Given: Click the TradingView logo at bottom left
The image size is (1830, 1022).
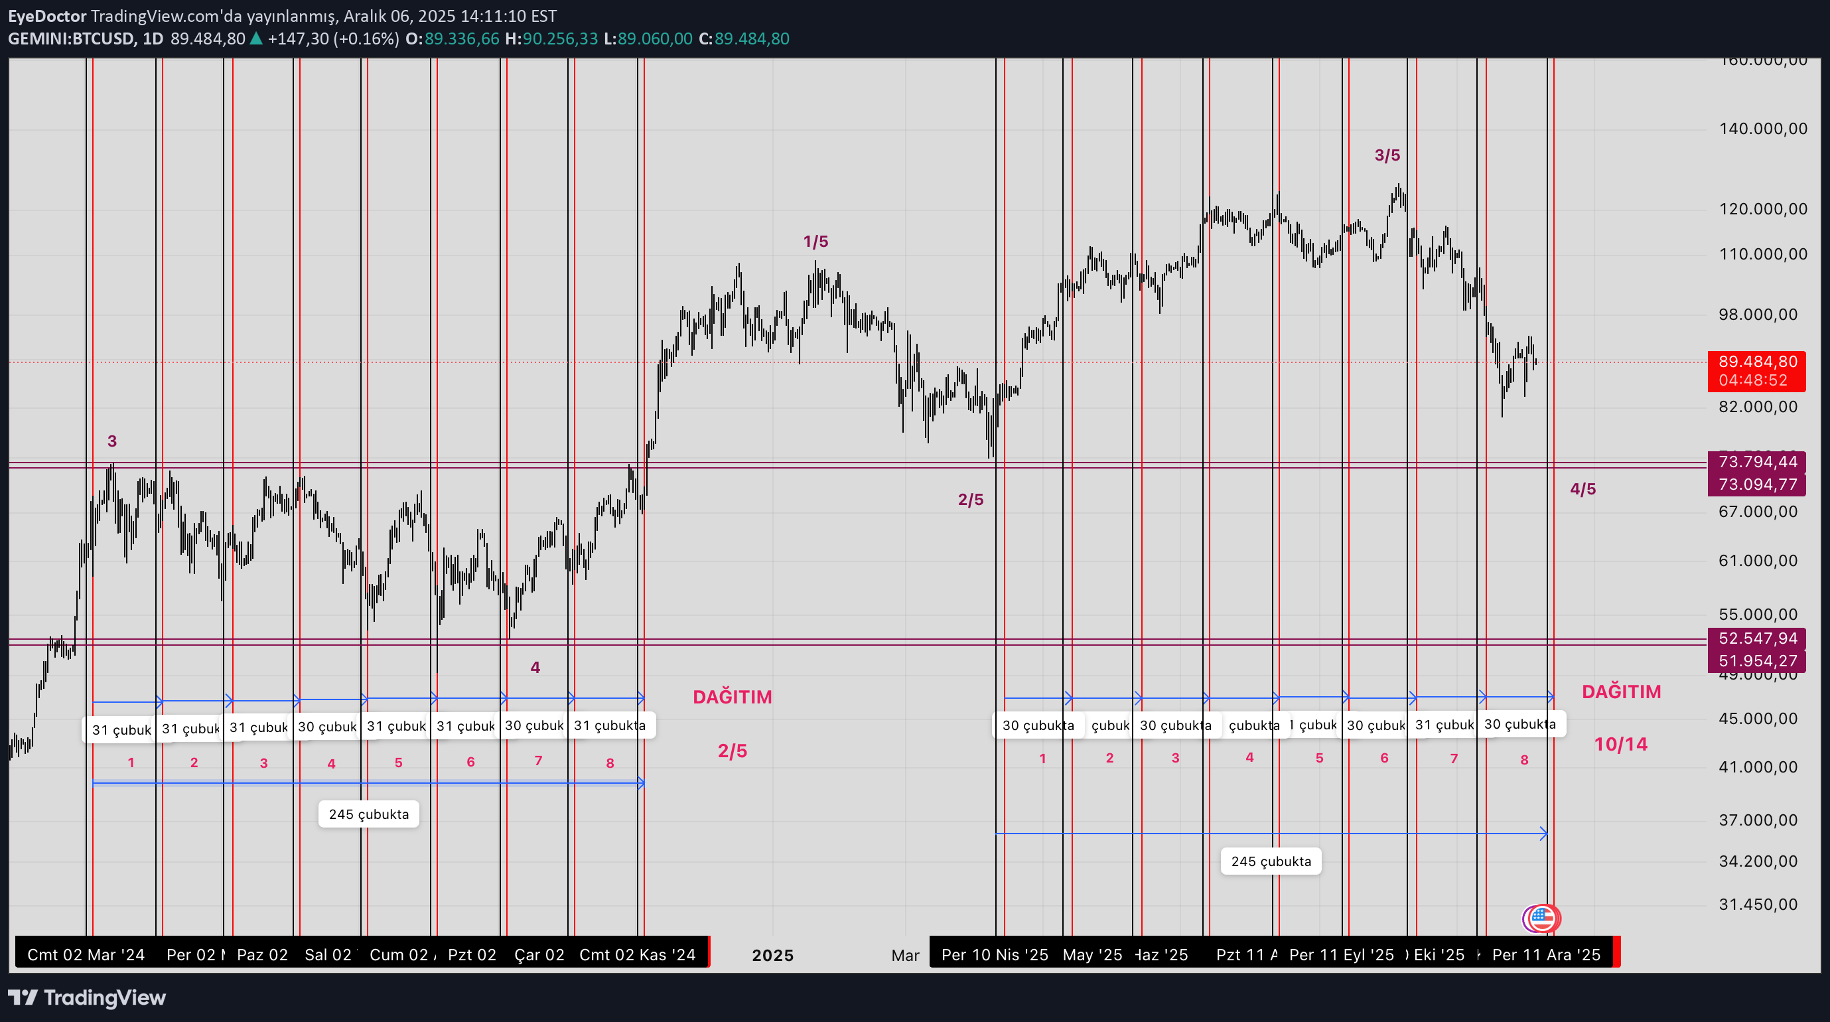Looking at the screenshot, I should pyautogui.click(x=87, y=998).
